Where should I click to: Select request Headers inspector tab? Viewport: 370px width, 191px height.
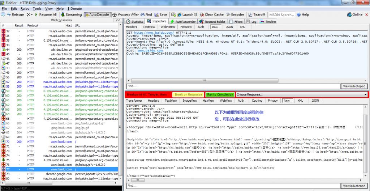132,27
